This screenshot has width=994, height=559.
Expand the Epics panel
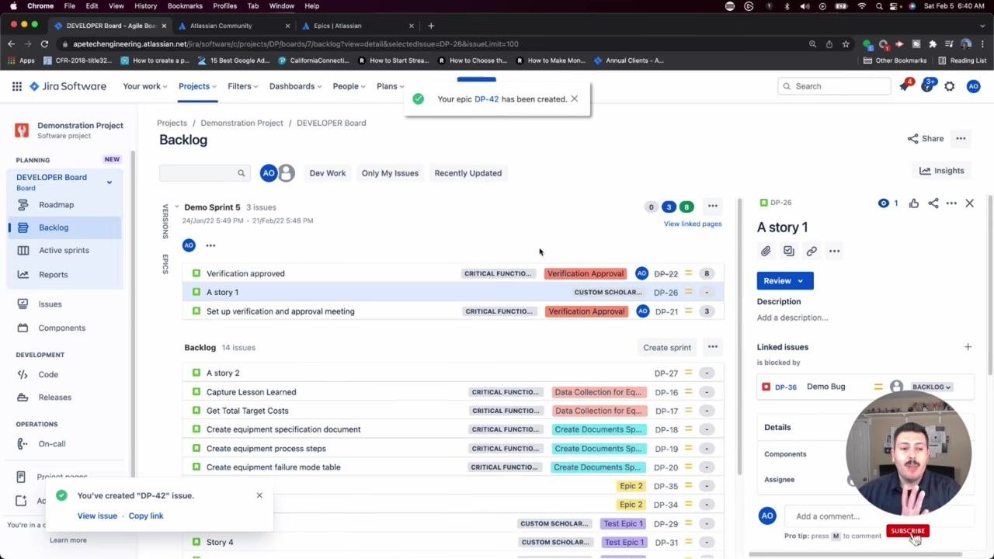click(x=165, y=264)
